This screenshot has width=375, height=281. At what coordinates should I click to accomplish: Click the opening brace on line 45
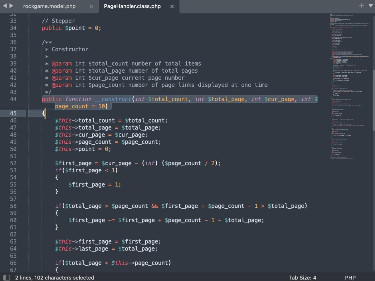(43, 113)
